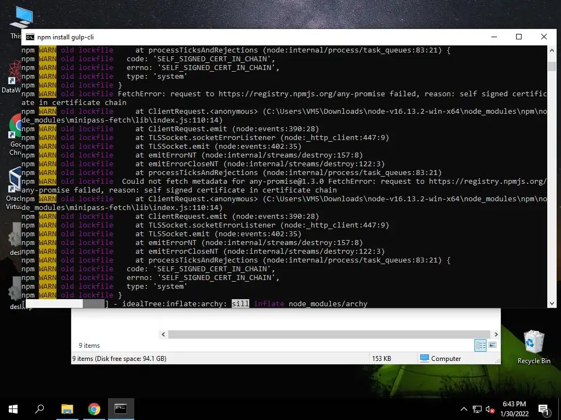Open the Windows Start menu

coord(13,409)
